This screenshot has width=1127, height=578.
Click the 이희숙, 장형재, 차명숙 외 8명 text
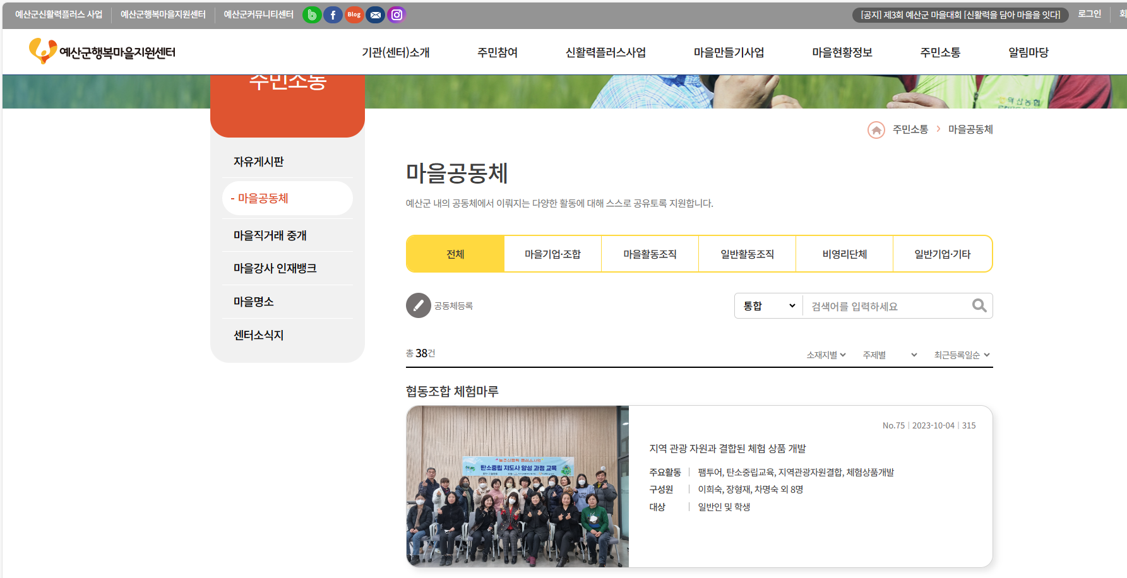point(750,490)
